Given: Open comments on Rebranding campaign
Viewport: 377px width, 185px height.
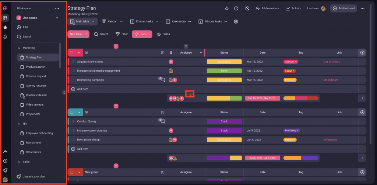Looking at the screenshot, I should click(x=162, y=80).
